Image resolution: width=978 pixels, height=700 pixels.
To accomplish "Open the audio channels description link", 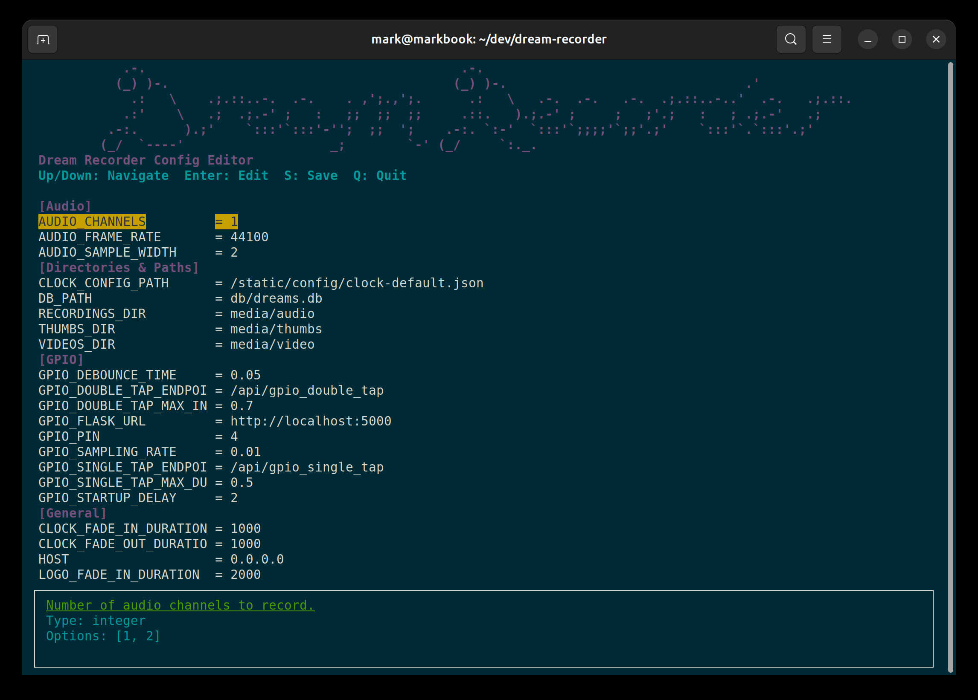I will 180,605.
